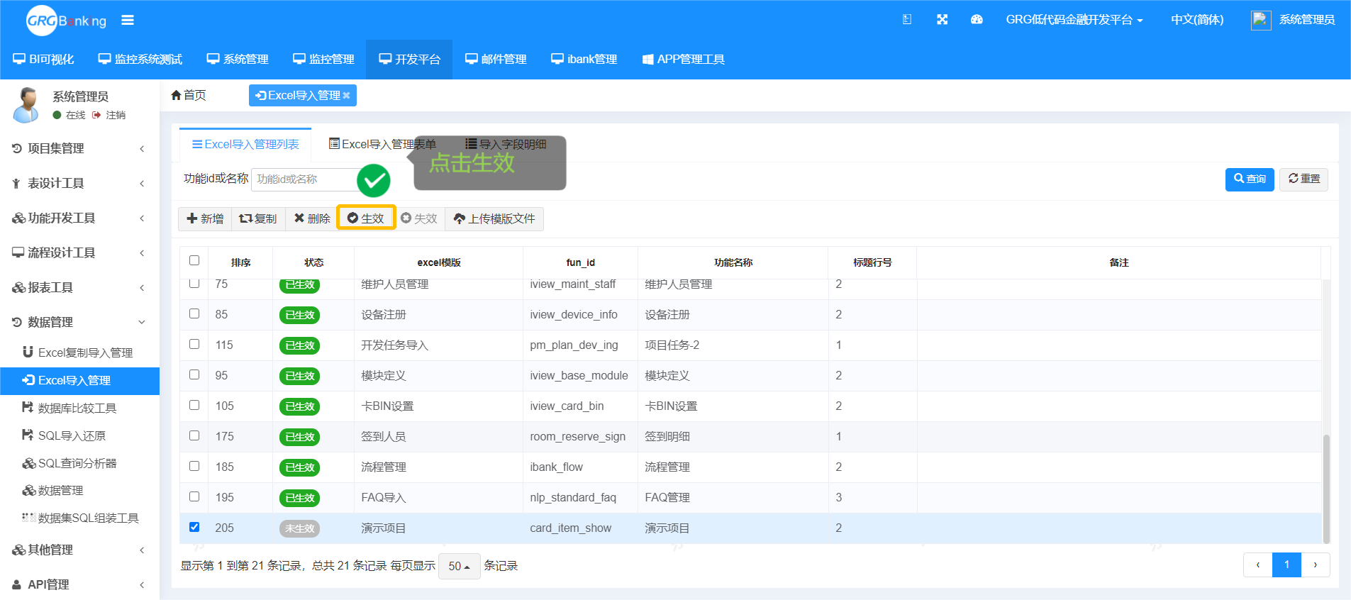Open APP管理工具 top menu
The image size is (1351, 600).
(684, 60)
